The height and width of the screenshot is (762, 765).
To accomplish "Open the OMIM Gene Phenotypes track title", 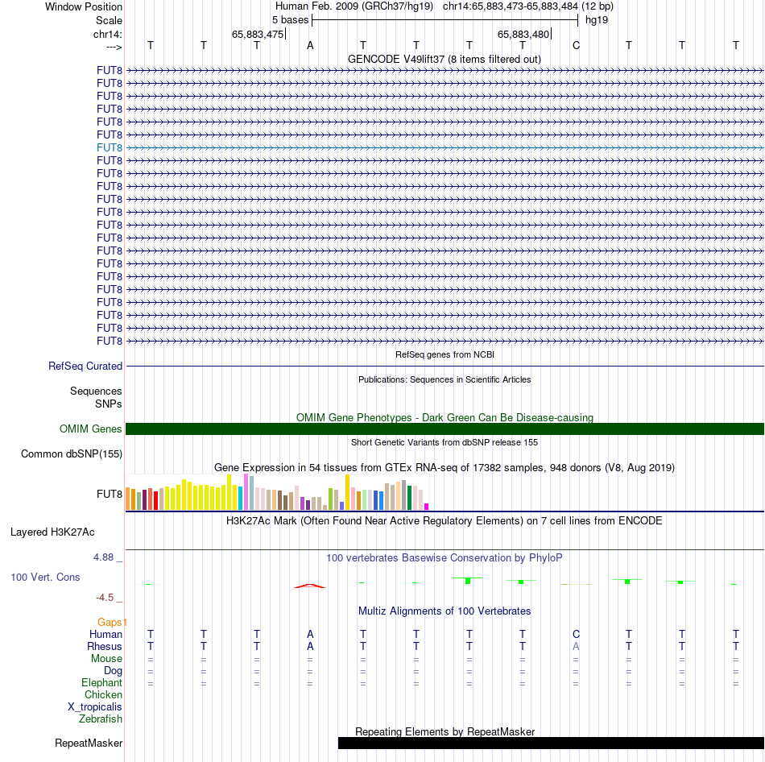I will (445, 417).
